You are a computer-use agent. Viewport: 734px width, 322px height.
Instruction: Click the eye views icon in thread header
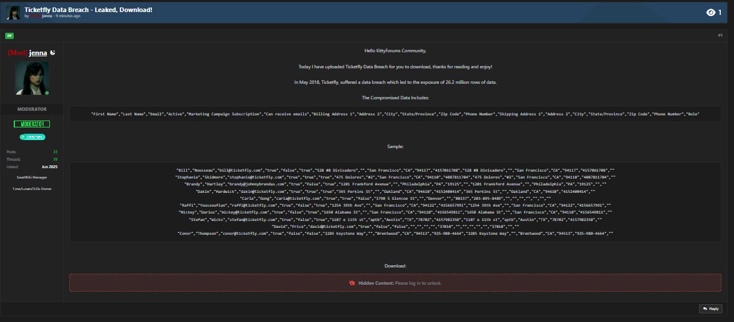pyautogui.click(x=711, y=12)
